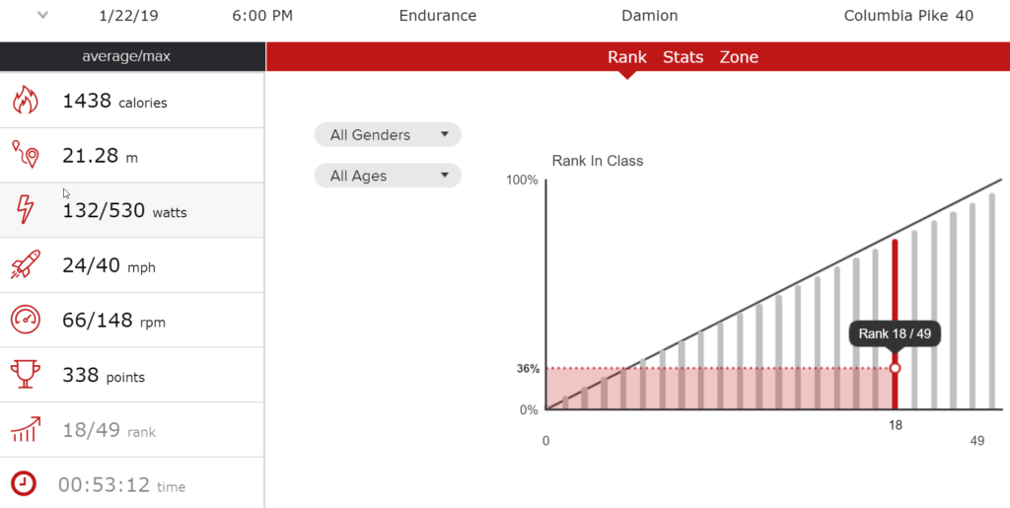Click the flame calories icon
Screen dimensions: 1010x508
25,101
